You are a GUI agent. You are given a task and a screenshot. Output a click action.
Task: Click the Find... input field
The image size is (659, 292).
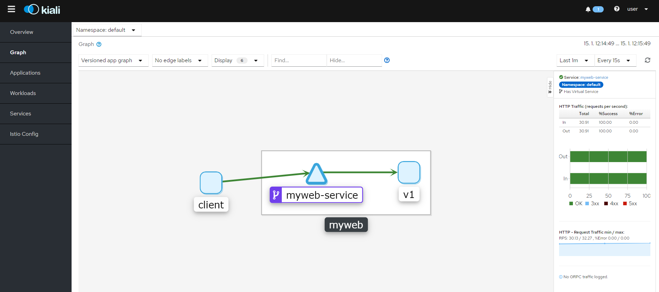299,60
